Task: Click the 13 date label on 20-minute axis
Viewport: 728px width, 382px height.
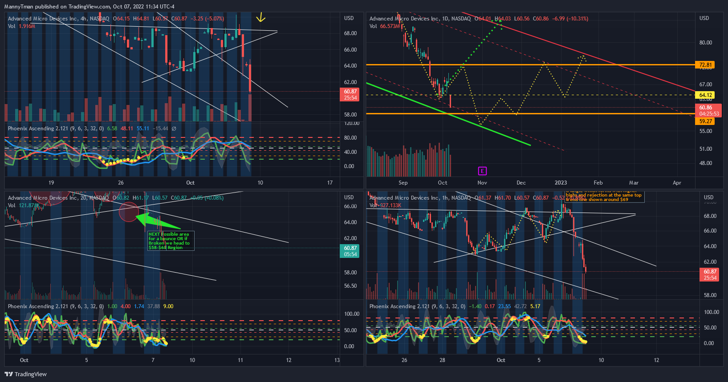Action: pyautogui.click(x=337, y=360)
